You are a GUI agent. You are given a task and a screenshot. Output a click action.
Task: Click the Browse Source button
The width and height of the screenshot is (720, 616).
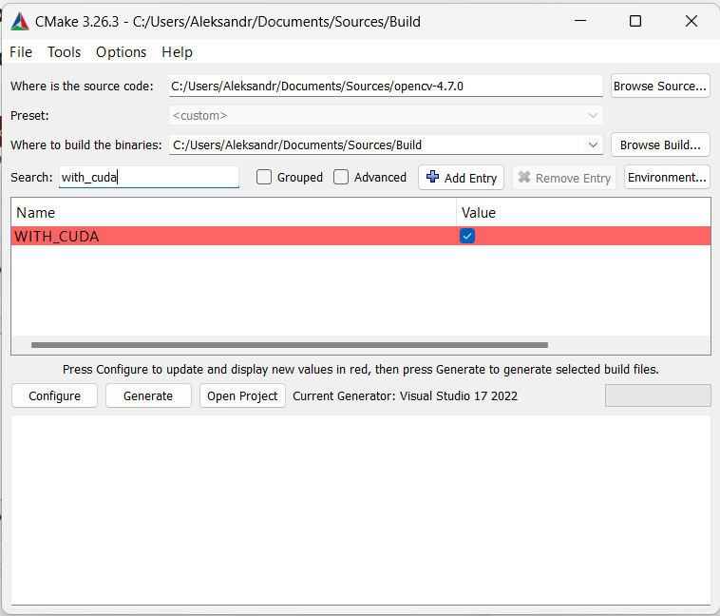coord(660,86)
